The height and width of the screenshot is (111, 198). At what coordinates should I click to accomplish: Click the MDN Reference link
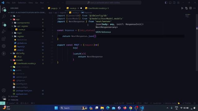pos(103,32)
